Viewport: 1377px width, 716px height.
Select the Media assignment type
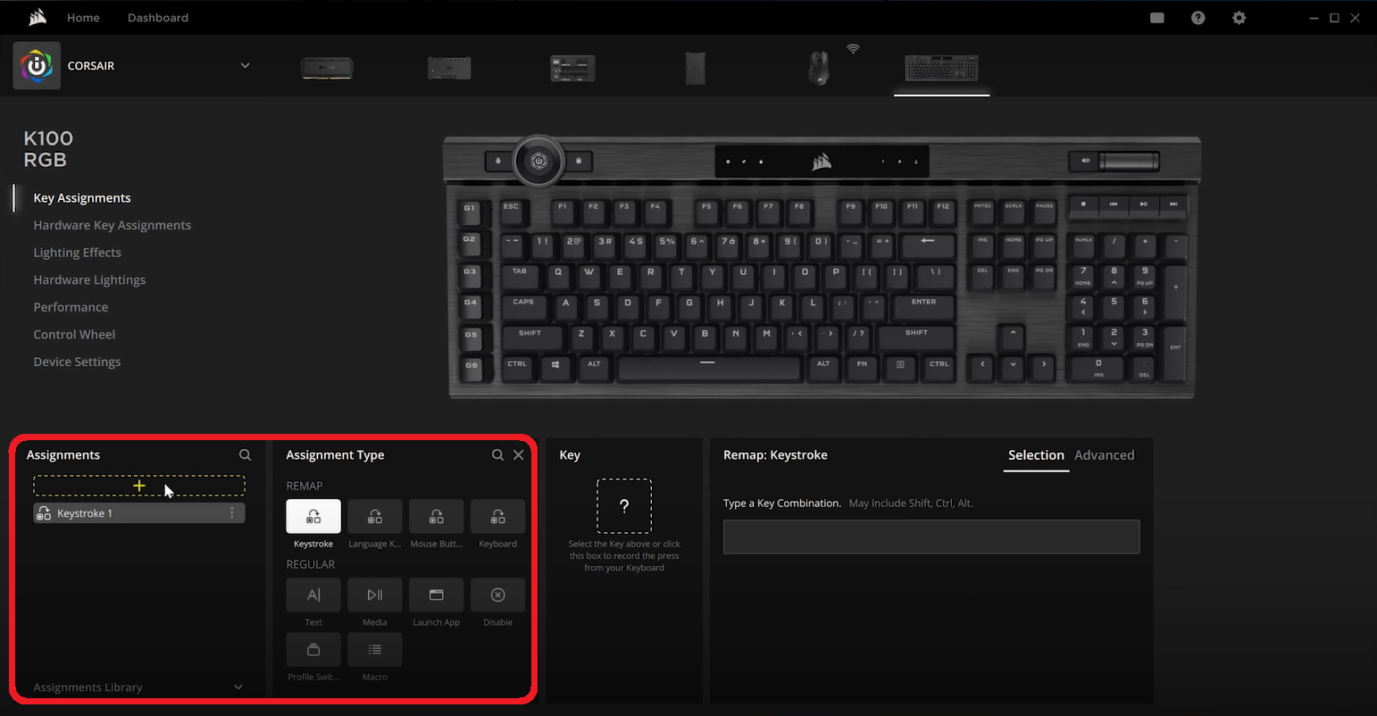pyautogui.click(x=374, y=595)
